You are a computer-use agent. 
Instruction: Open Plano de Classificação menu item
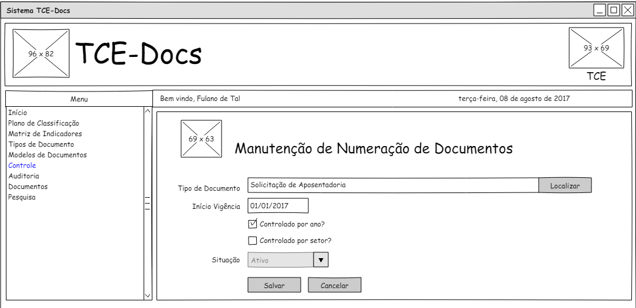pyautogui.click(x=43, y=123)
